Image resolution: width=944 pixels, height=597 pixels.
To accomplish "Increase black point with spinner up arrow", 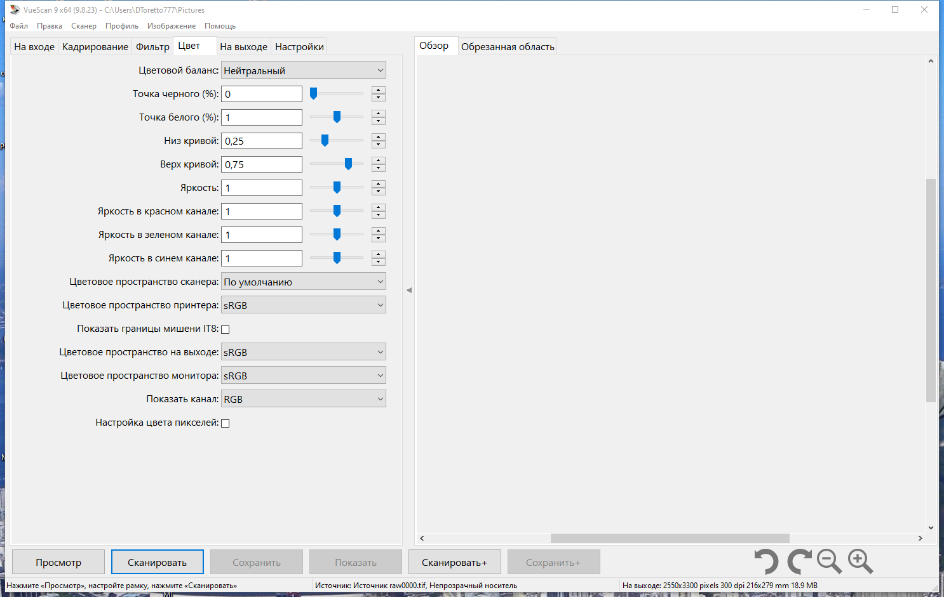I will click(379, 90).
